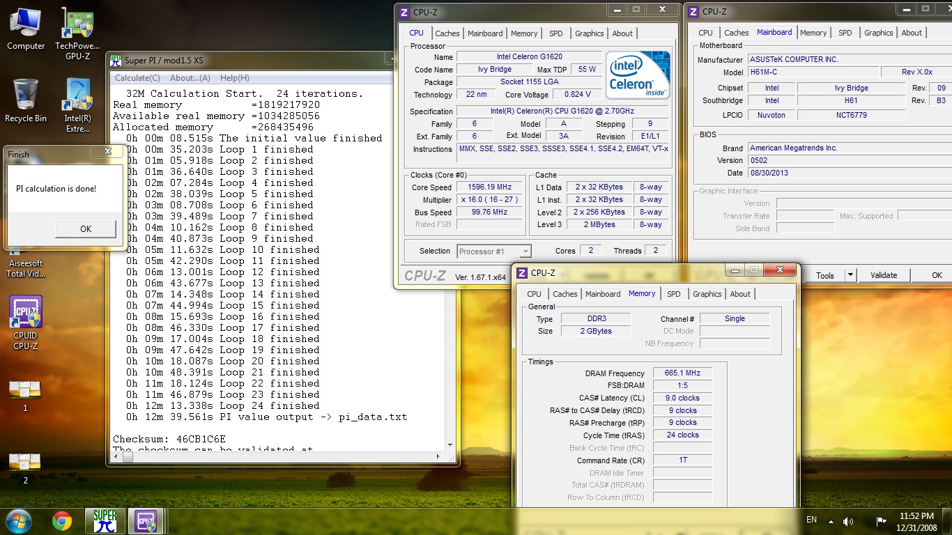Select About tab in the CPU window
This screenshot has height=535, width=952.
tap(622, 33)
